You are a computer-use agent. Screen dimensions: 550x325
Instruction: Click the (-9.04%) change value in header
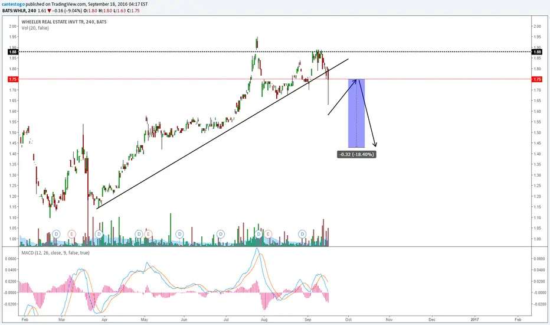click(74, 11)
